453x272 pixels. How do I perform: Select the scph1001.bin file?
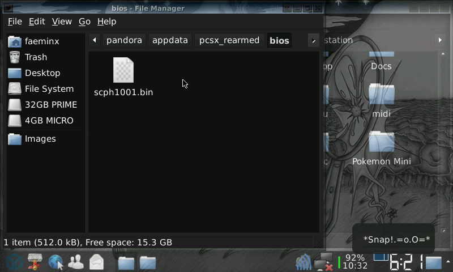[x=123, y=76]
